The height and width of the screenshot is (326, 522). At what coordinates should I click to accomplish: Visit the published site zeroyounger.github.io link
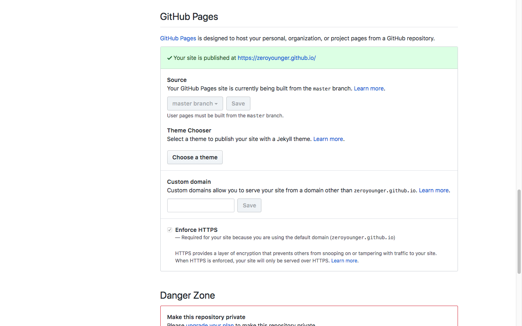(x=276, y=58)
